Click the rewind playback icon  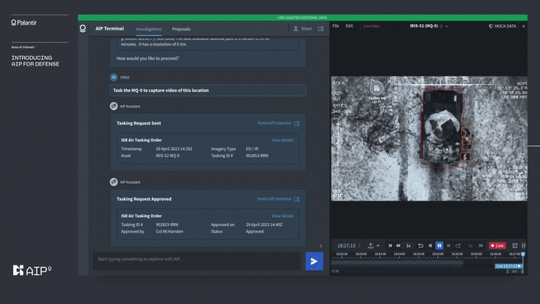click(398, 246)
